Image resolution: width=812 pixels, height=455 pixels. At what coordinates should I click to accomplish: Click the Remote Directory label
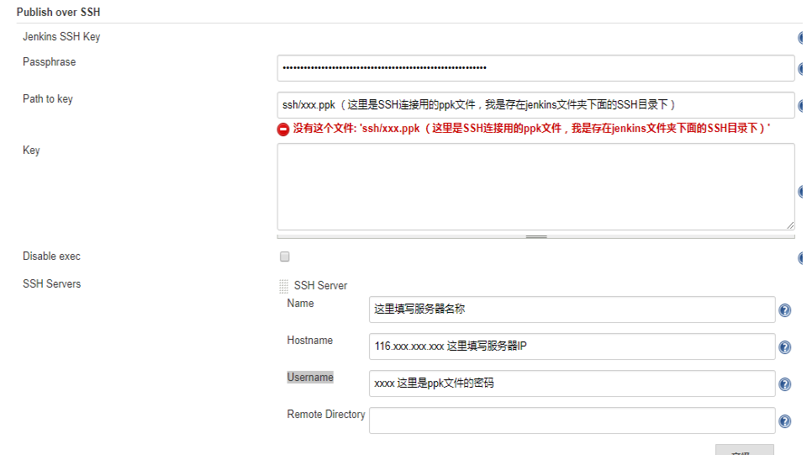pos(326,415)
